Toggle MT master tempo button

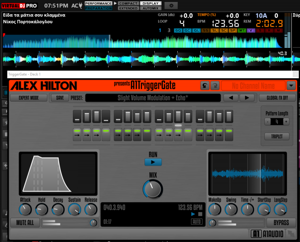coord(242,30)
